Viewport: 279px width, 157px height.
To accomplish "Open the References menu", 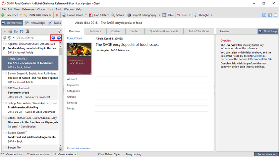I will (x=29, y=9).
